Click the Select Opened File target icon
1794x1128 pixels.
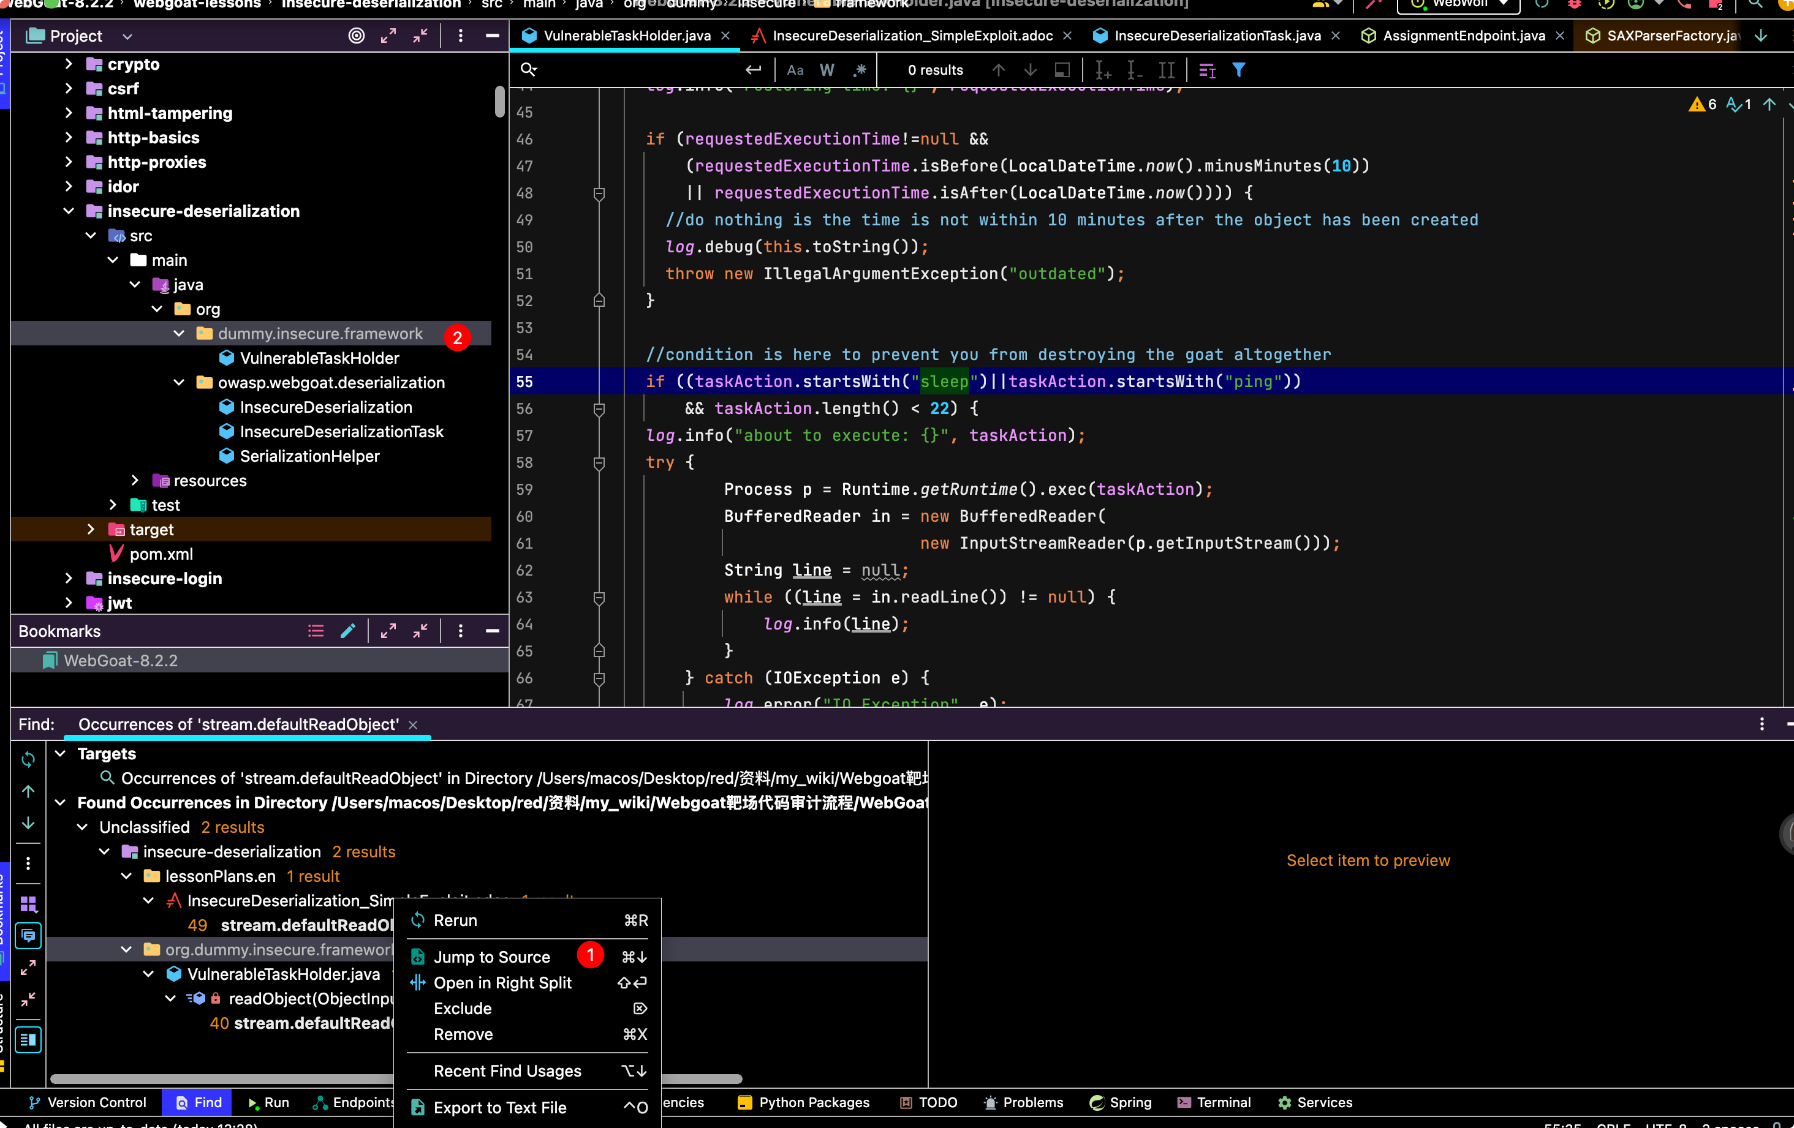point(356,36)
